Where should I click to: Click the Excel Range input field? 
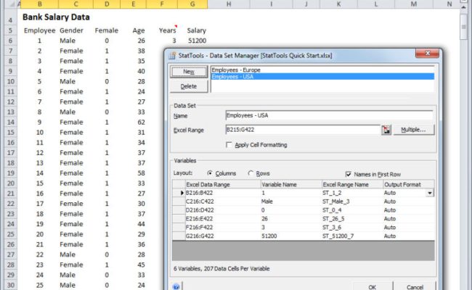pyautogui.click(x=303, y=130)
